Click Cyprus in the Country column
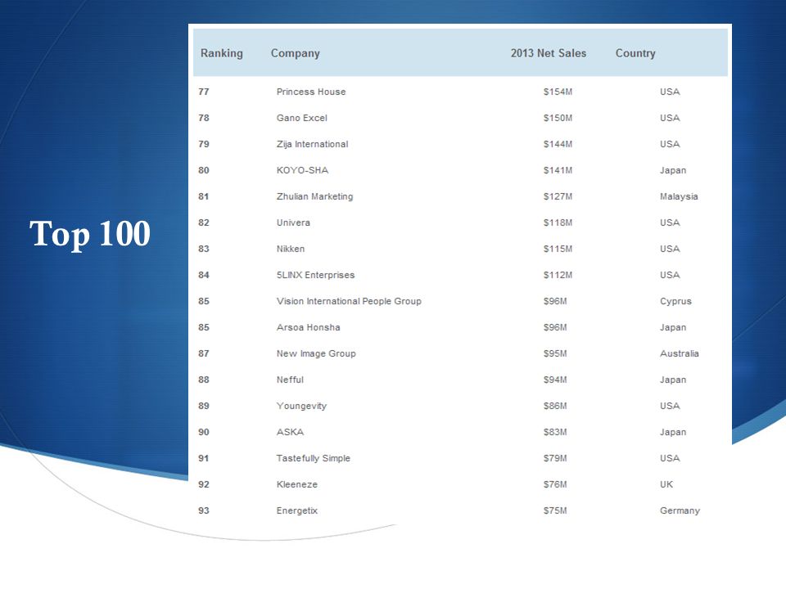 click(x=675, y=301)
